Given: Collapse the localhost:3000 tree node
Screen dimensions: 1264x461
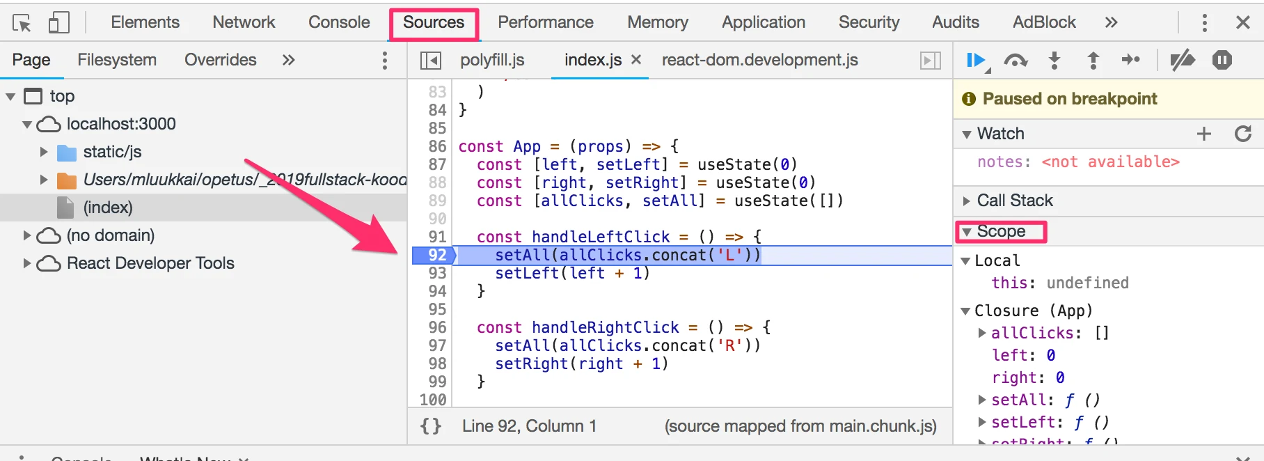Looking at the screenshot, I should coord(27,125).
